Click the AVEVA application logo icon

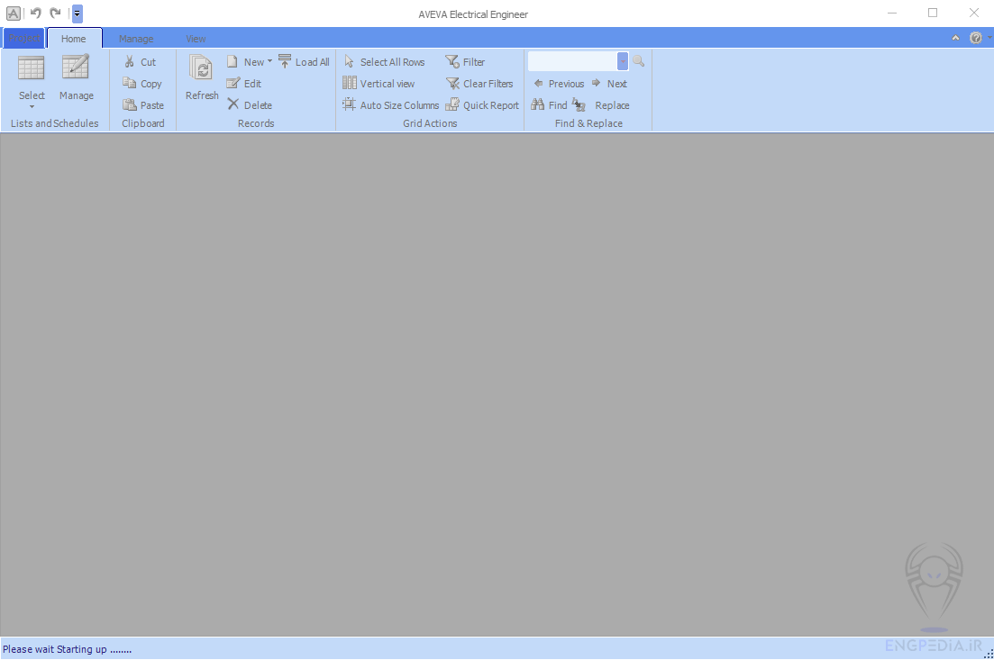[14, 13]
